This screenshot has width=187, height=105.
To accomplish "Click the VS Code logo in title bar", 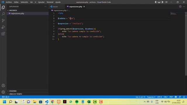I will point(3,2).
